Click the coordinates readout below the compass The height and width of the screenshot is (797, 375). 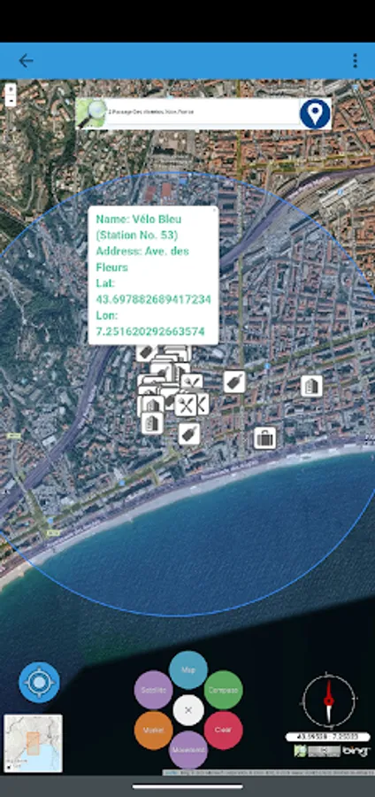point(328,737)
